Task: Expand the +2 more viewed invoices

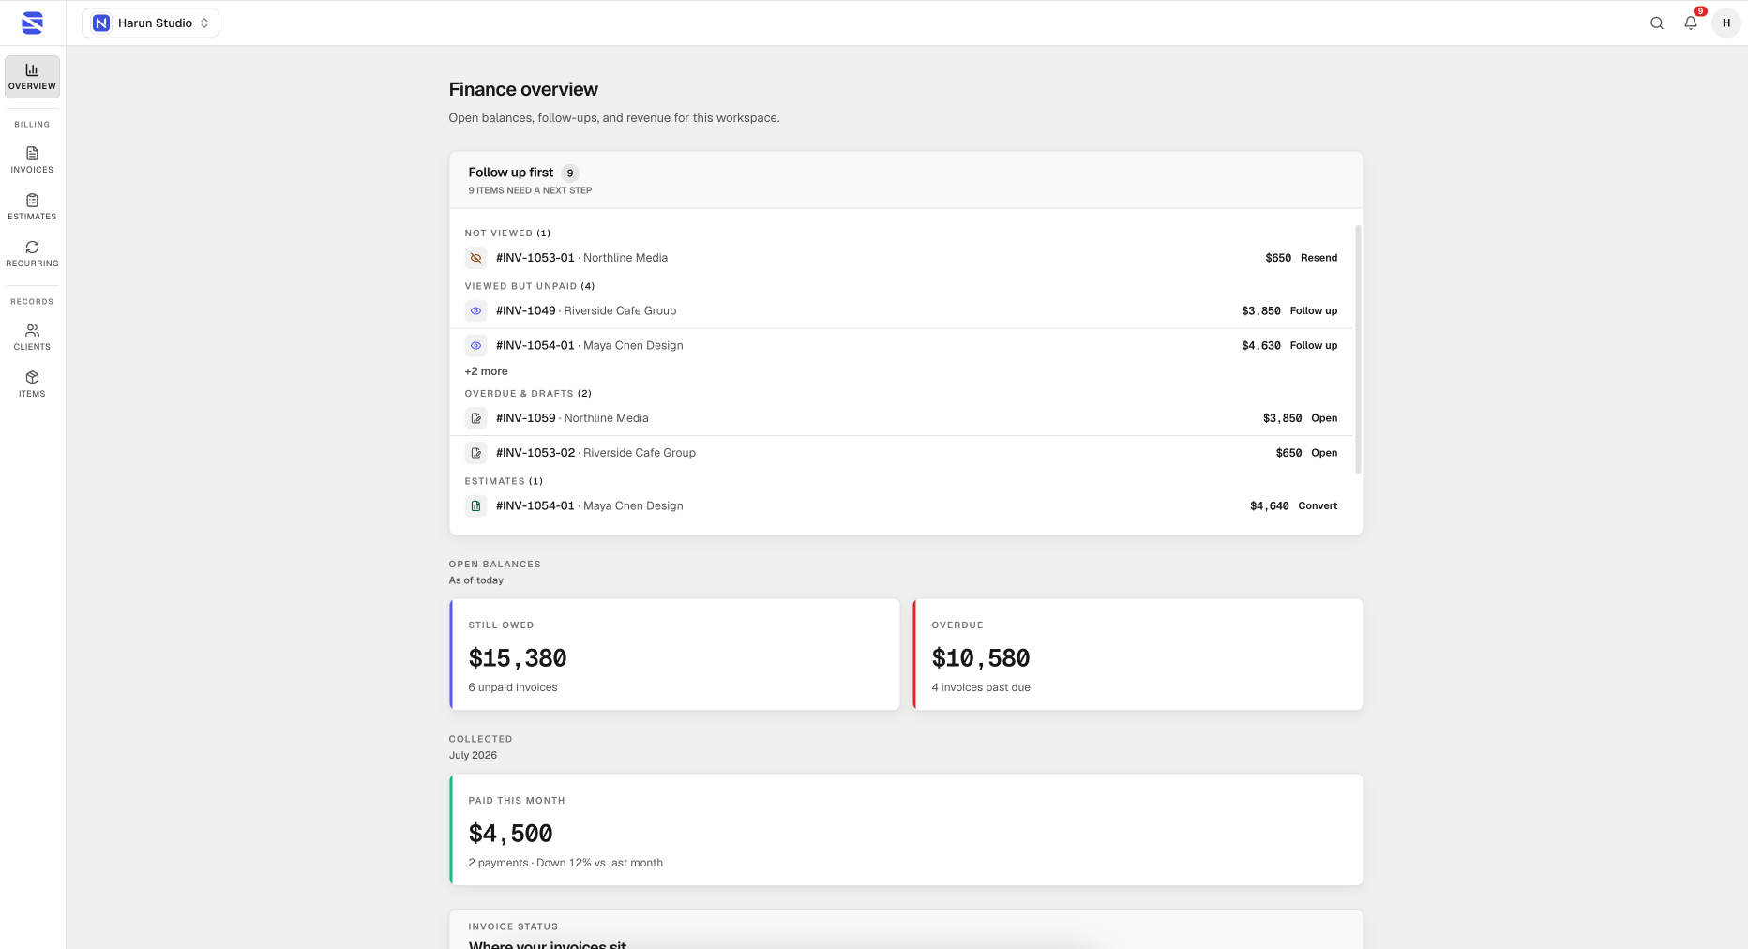Action: tap(486, 371)
